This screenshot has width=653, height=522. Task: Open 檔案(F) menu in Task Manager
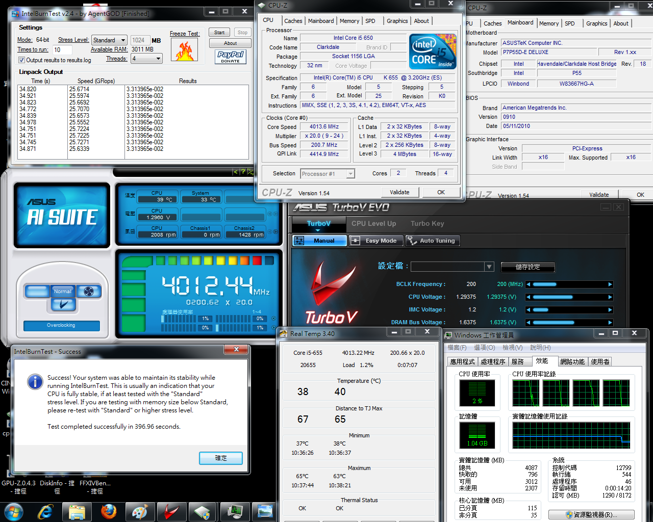click(457, 348)
